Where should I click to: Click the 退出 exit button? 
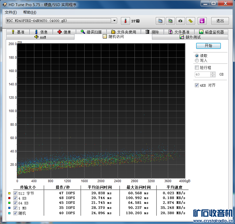coord(220,21)
